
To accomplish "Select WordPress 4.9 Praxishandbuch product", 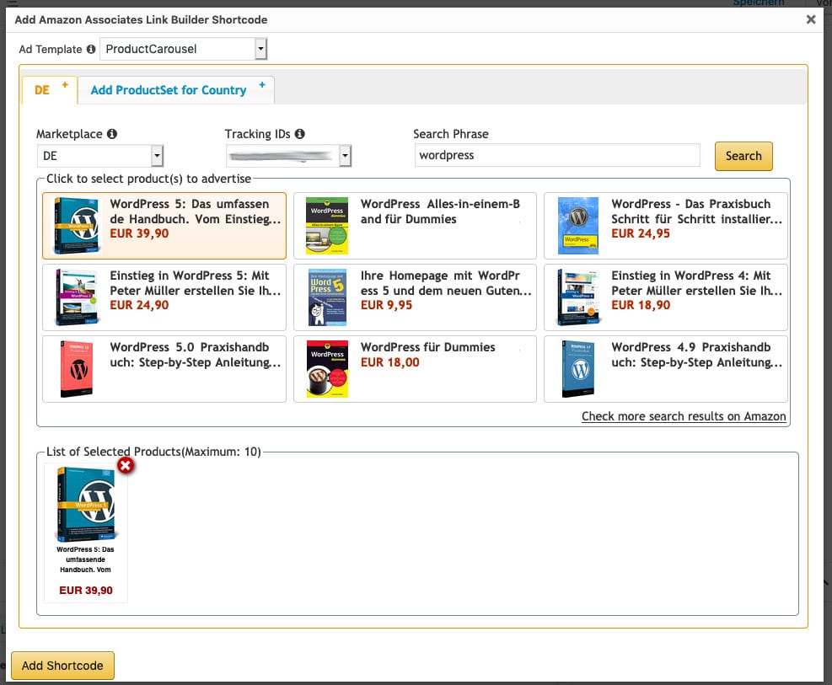I will (666, 369).
